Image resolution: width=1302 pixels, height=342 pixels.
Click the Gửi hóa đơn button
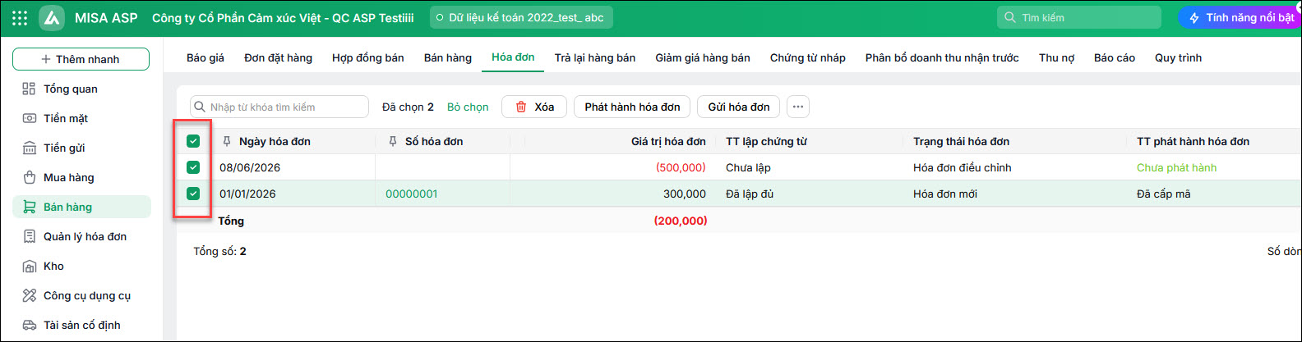739,107
